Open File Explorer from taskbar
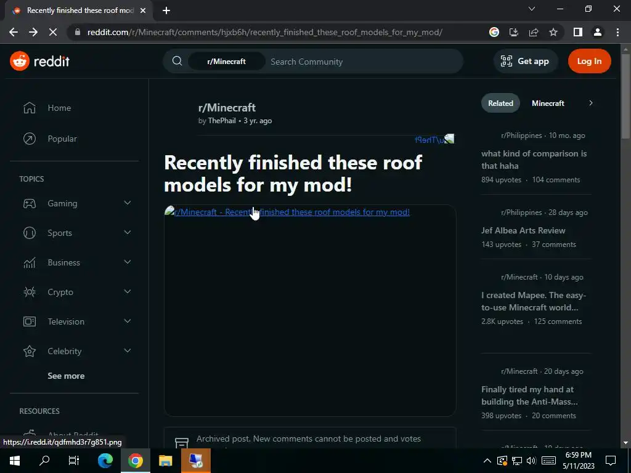 coord(165,461)
